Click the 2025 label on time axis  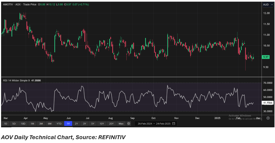click(x=217, y=118)
